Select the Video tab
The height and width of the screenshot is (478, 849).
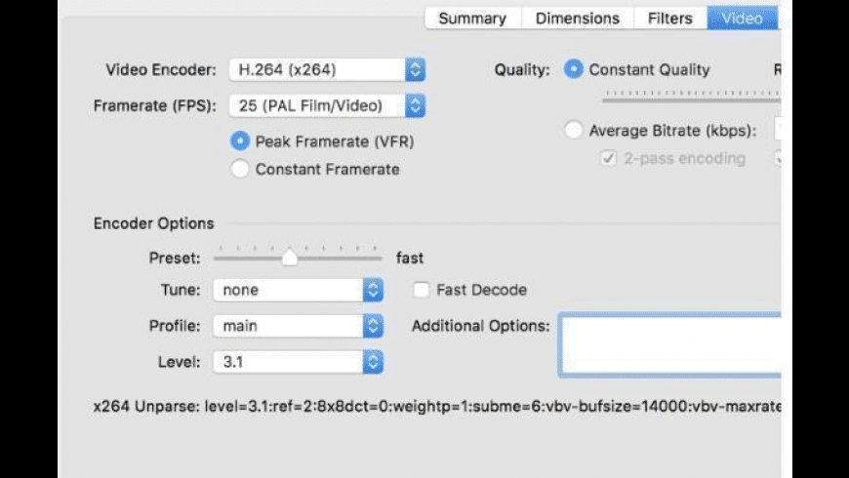coord(741,19)
